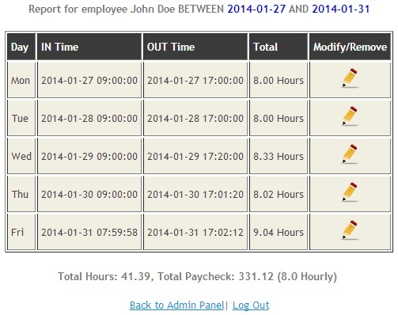Click the Wed day cell

point(21,156)
